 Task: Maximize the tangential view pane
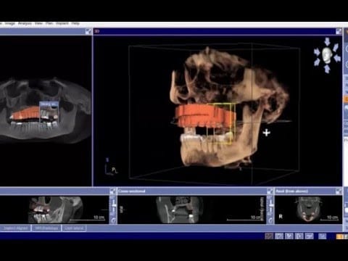113,191
